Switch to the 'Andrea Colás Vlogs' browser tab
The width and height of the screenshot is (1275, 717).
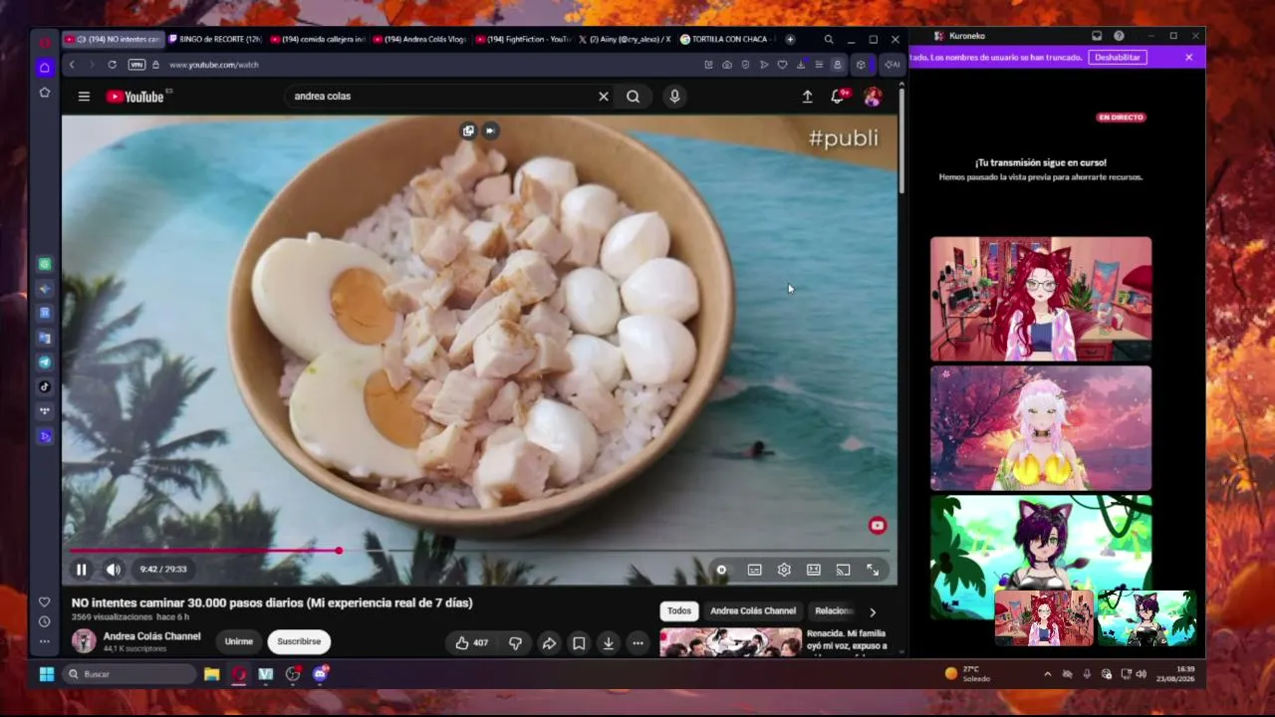pyautogui.click(x=419, y=40)
